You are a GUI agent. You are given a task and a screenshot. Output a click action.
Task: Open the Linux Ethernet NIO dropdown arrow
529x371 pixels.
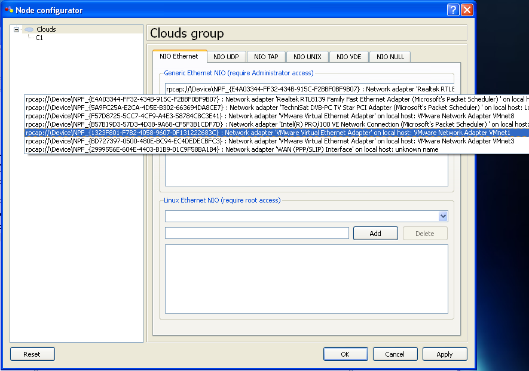(x=443, y=216)
